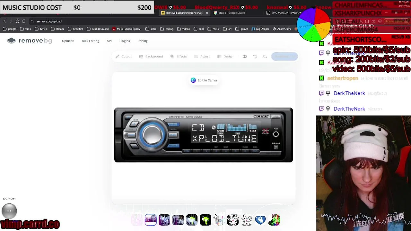Open the twitch bookmark folder
The width and height of the screenshot is (411, 231).
(x=41, y=29)
